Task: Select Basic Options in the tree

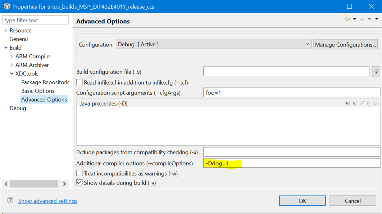Action: click(38, 91)
